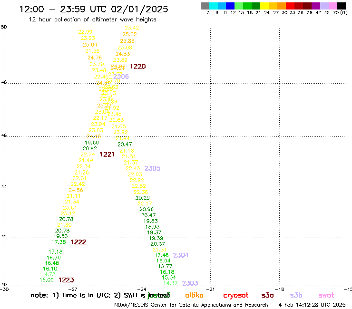Click the gray swatch in the color legend
Screen dimensions: 352x309
(x=205, y=6)
